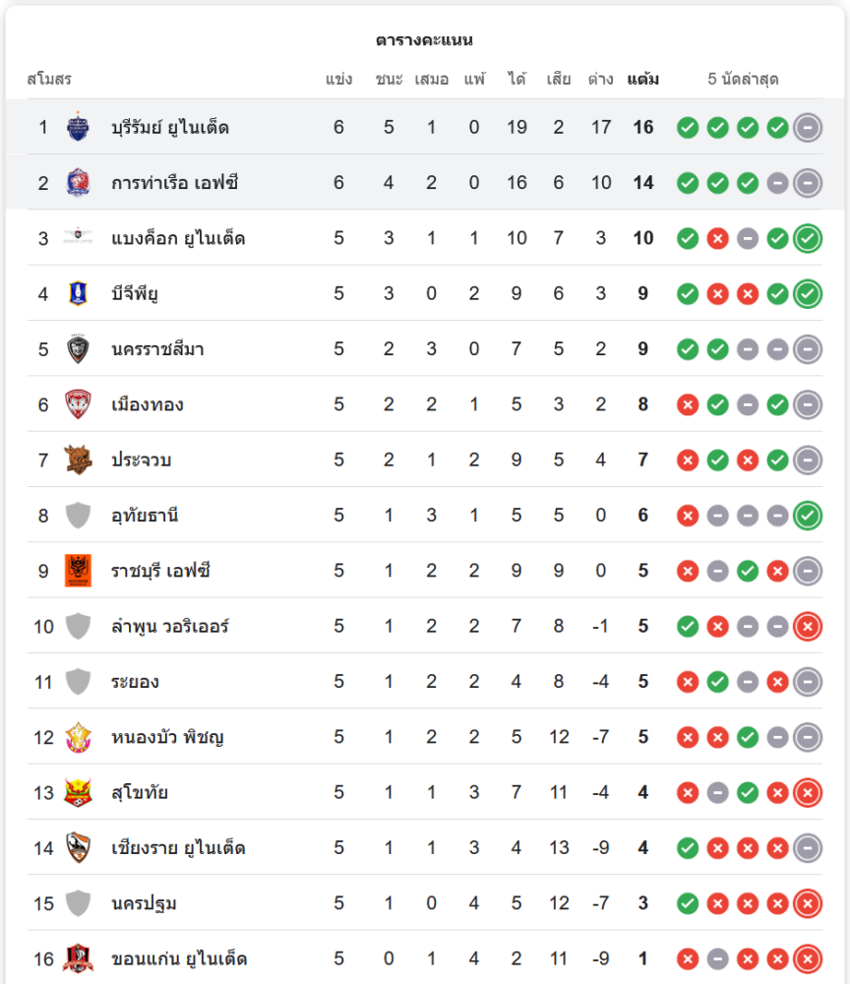Screen dimensions: 850x984
Task: Click the 5 นัดล่าสุด column header
Action: [743, 79]
